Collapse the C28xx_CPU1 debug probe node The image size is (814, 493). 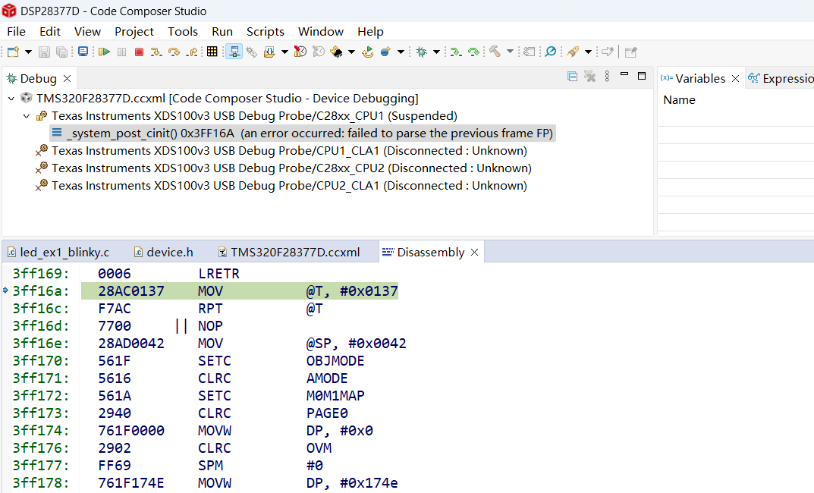[x=27, y=116]
